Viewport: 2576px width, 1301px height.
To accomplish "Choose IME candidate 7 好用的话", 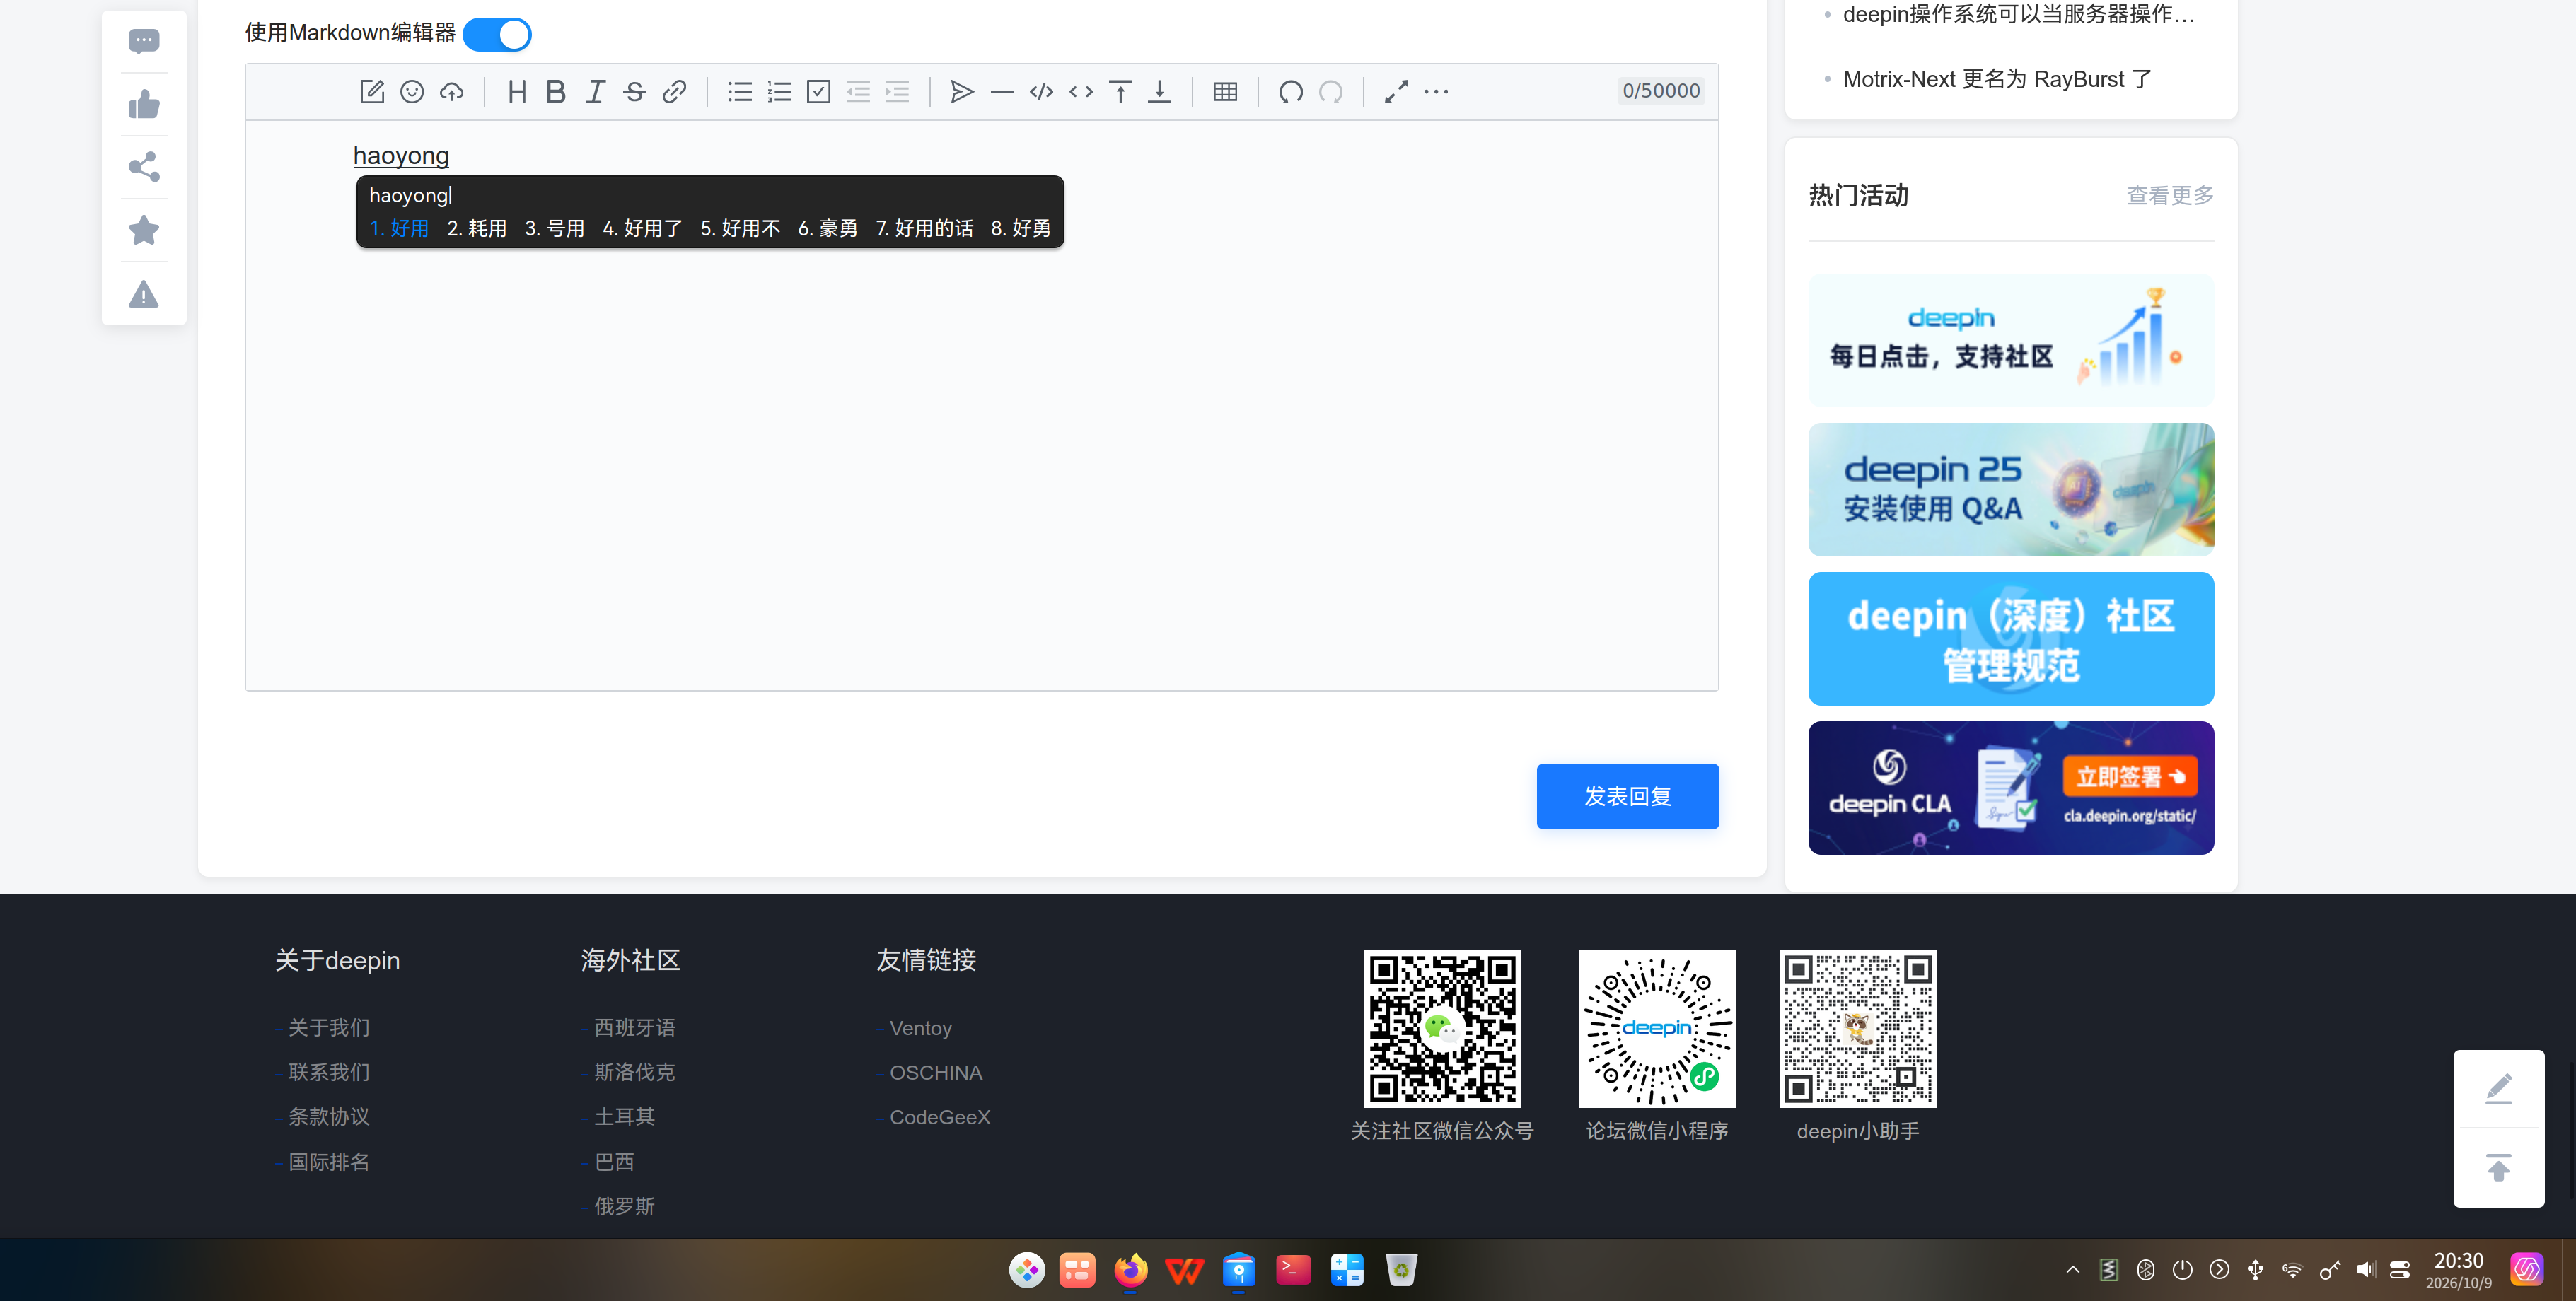I will click(925, 228).
